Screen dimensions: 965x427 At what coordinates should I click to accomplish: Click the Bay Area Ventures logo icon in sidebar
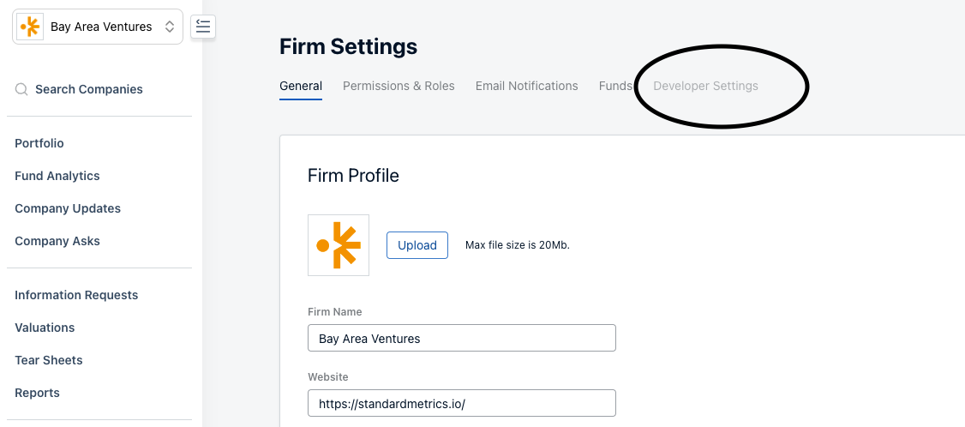click(x=30, y=27)
